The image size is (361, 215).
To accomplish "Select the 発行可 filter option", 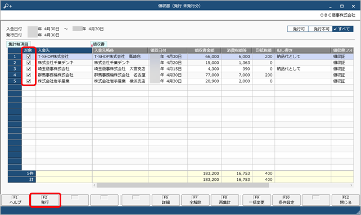I will 298,29.
